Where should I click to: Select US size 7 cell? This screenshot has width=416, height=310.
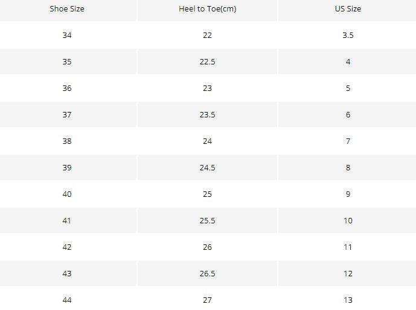[x=348, y=141]
